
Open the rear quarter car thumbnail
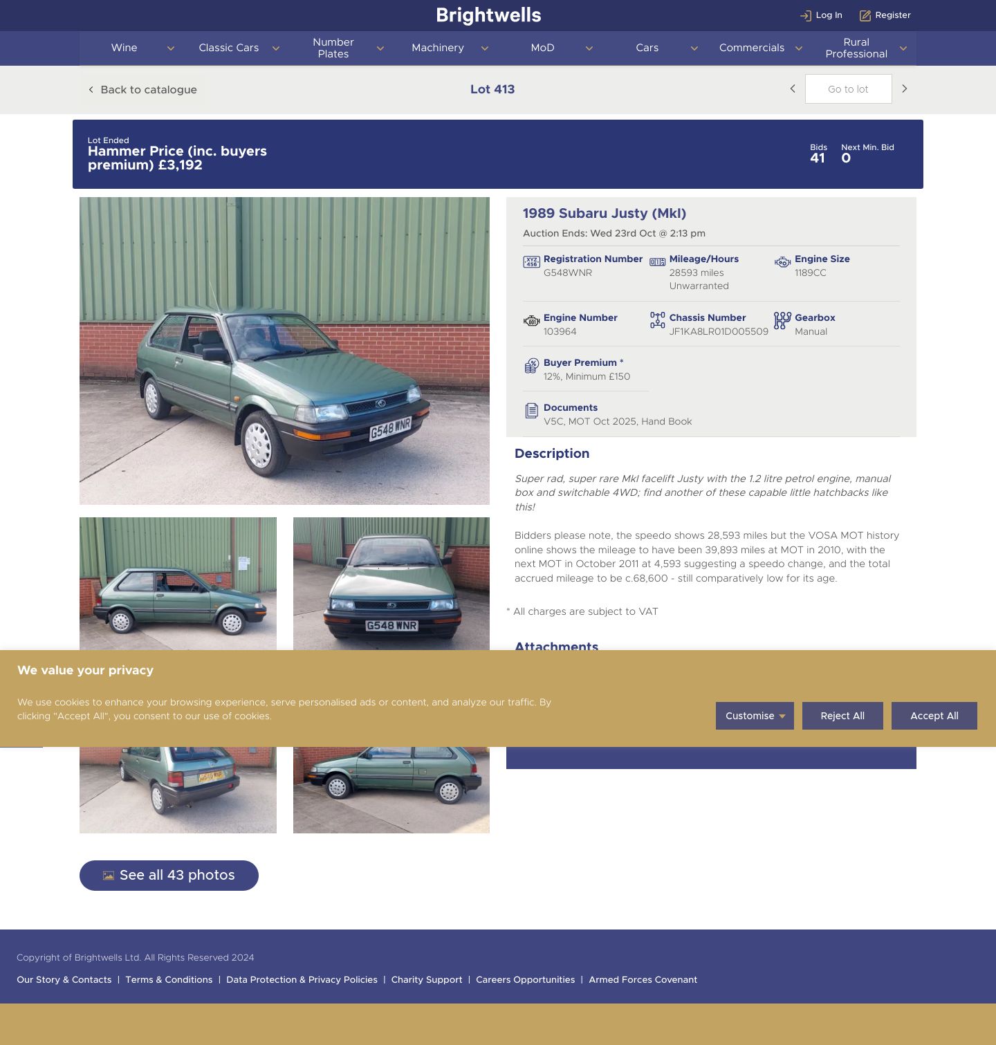click(x=178, y=790)
